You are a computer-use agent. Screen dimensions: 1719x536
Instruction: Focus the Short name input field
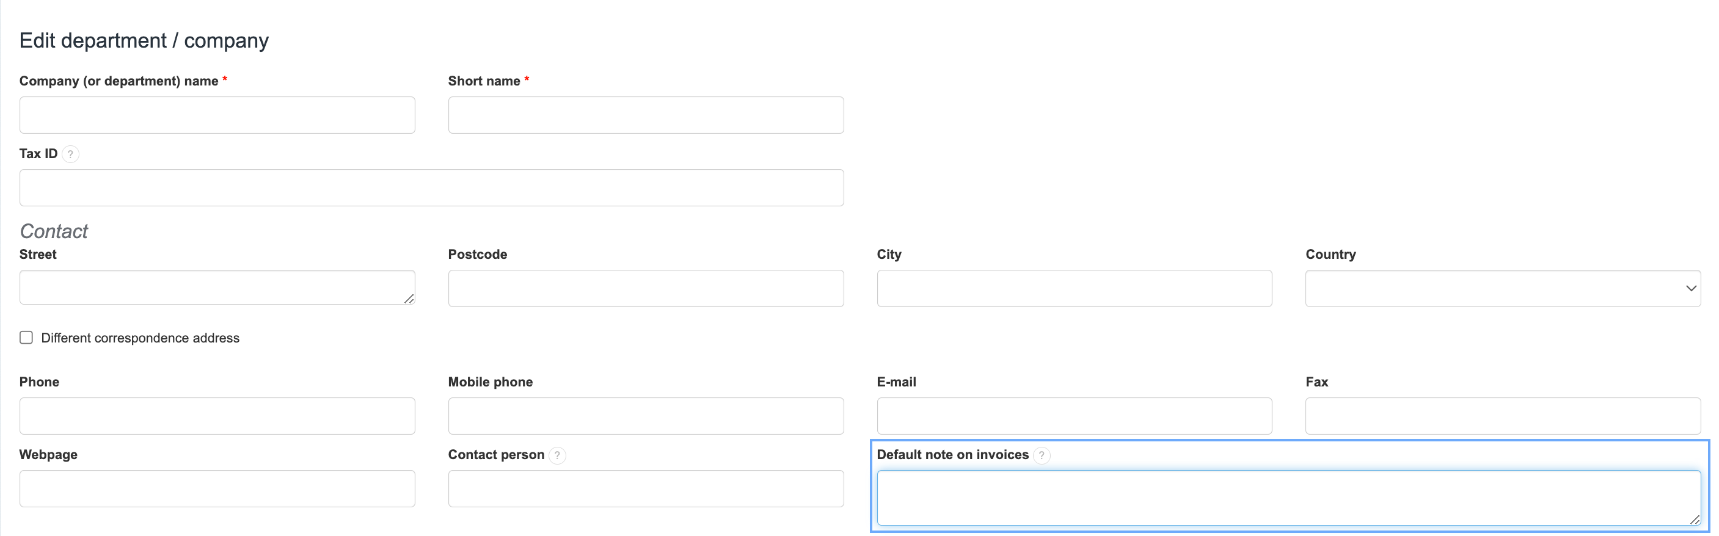click(x=645, y=115)
